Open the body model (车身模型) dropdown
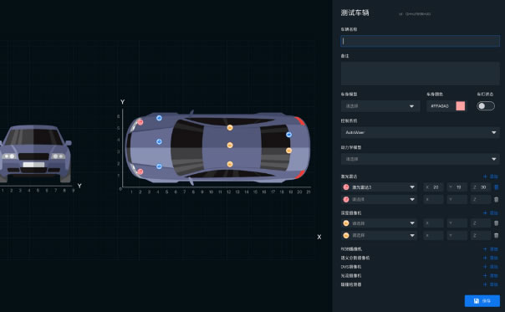Viewport: 505px width, 312px height. (380, 106)
